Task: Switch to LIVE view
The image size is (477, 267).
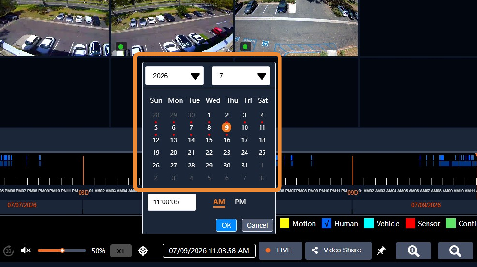Action: tap(280, 250)
